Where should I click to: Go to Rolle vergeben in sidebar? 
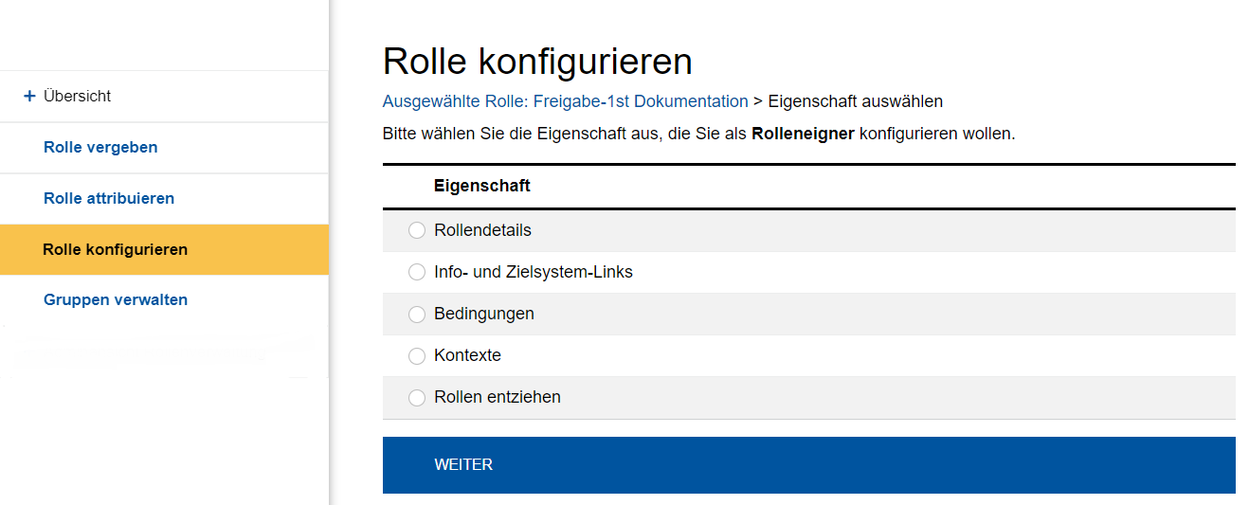(100, 148)
